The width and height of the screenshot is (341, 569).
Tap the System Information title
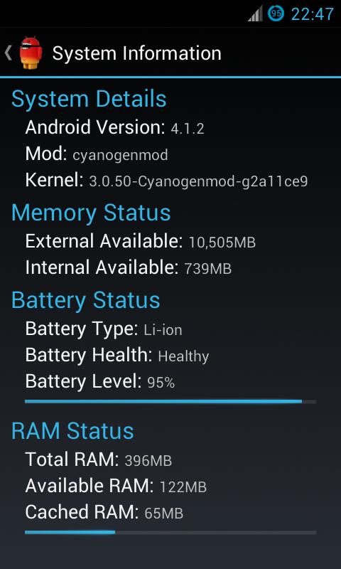coord(136,53)
